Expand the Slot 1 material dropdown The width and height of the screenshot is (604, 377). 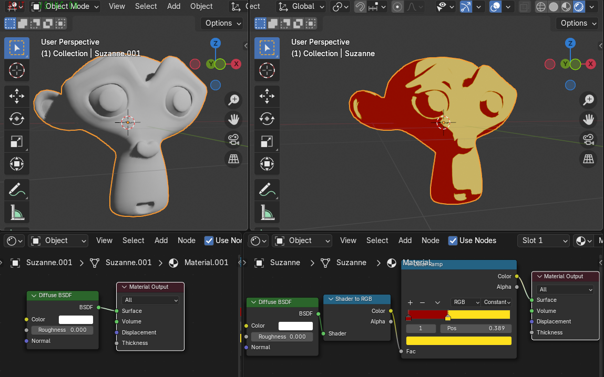tap(544, 240)
